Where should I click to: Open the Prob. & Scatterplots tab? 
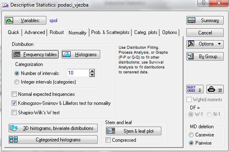click(110, 32)
